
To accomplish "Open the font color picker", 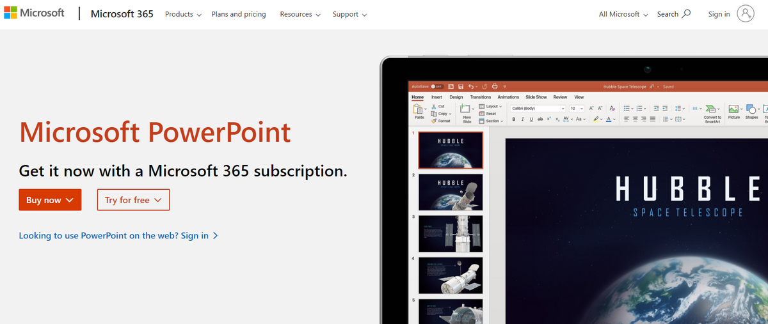I will pos(611,119).
